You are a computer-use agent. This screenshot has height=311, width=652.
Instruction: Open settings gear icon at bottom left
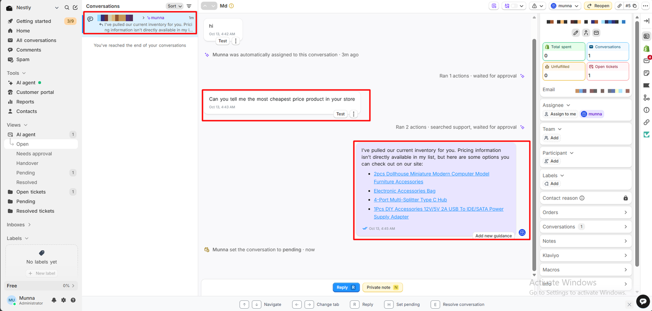(64, 300)
